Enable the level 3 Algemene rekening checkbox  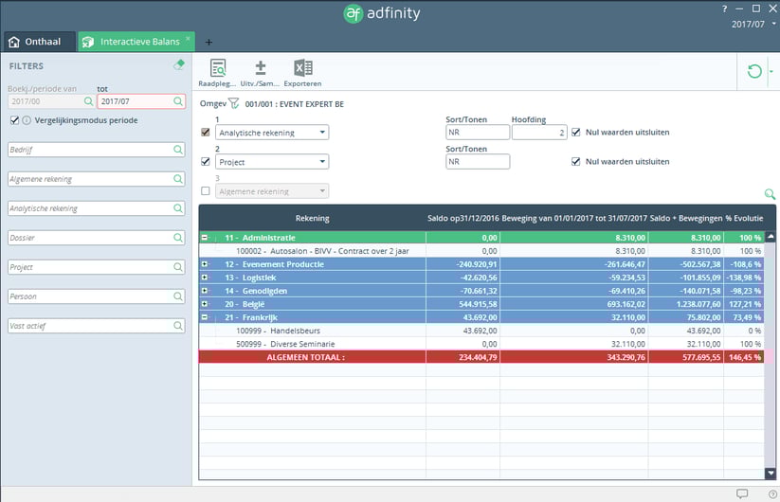click(x=206, y=191)
